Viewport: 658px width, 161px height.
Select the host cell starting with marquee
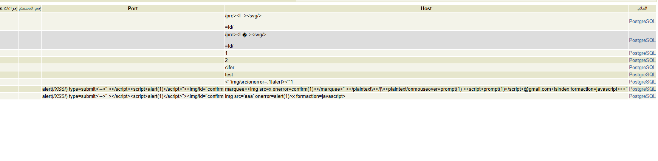tap(426, 89)
